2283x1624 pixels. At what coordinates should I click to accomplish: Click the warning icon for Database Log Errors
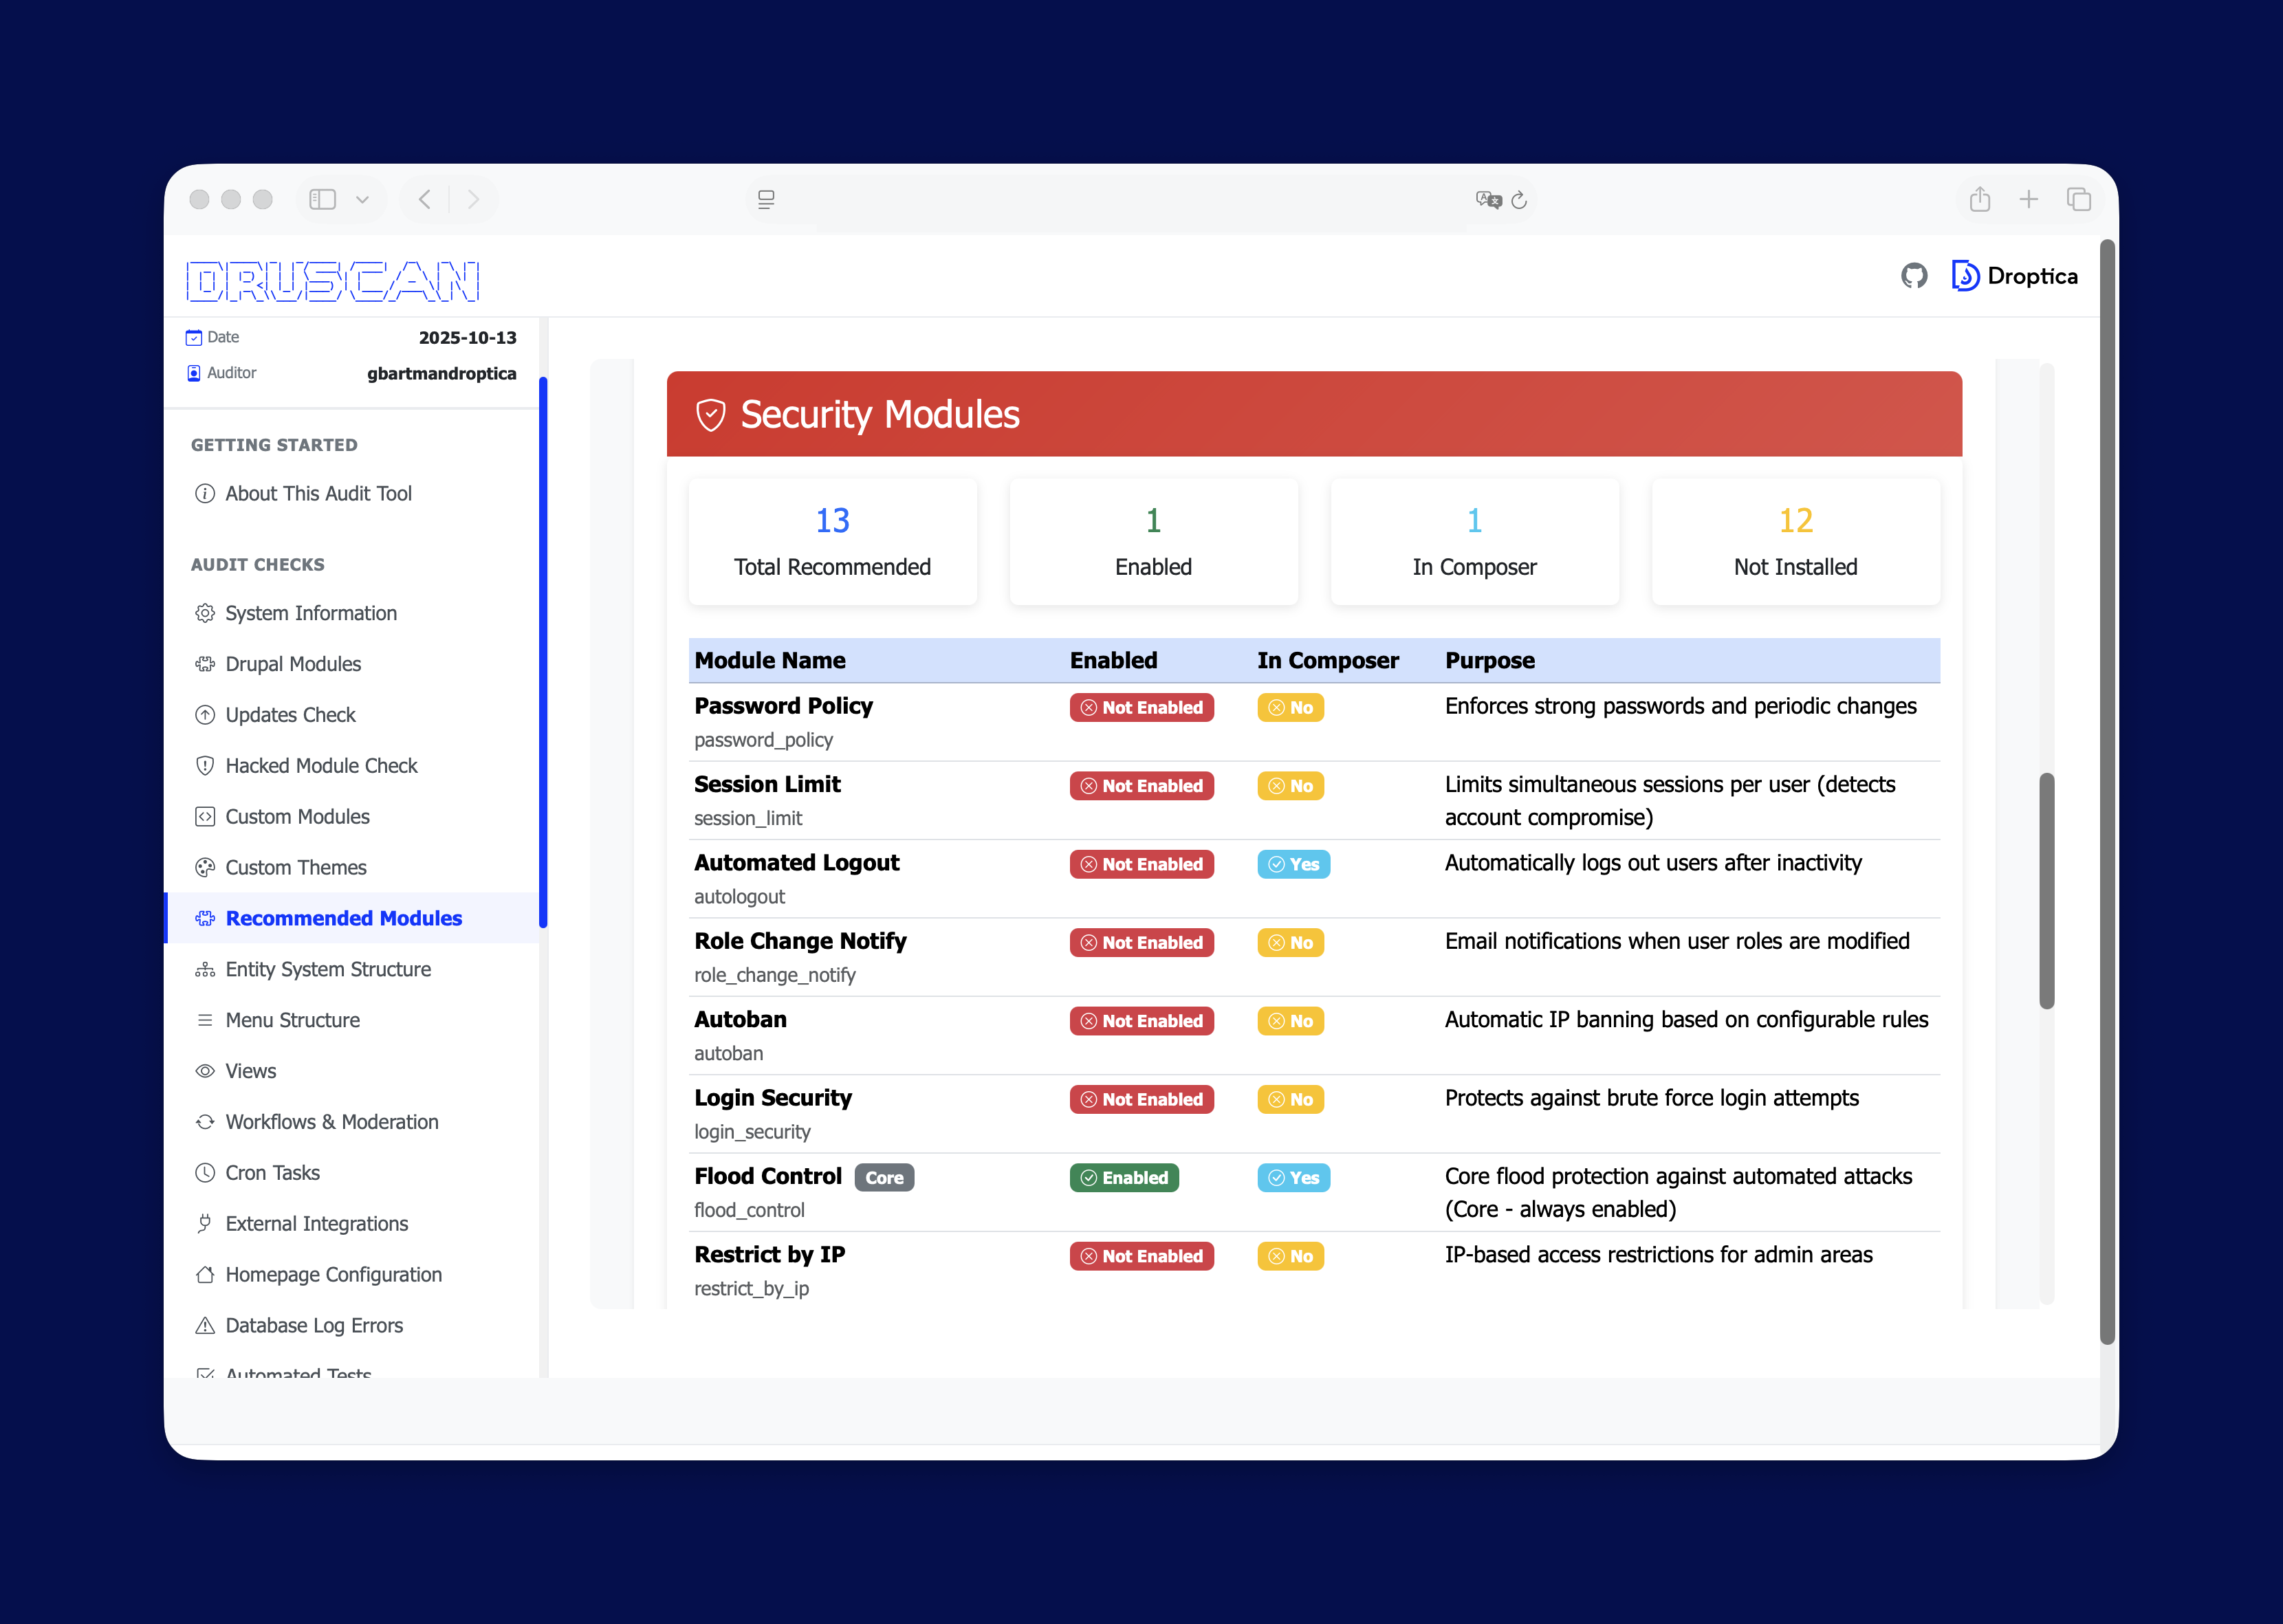pyautogui.click(x=205, y=1325)
